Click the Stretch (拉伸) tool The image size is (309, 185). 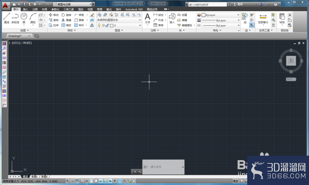[53, 25]
